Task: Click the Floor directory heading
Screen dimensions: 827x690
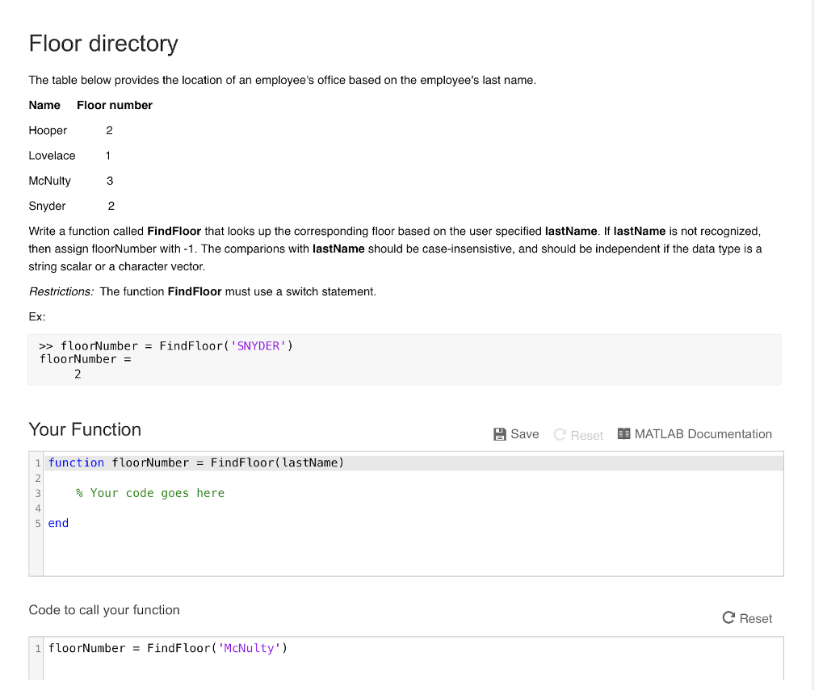Action: (103, 44)
